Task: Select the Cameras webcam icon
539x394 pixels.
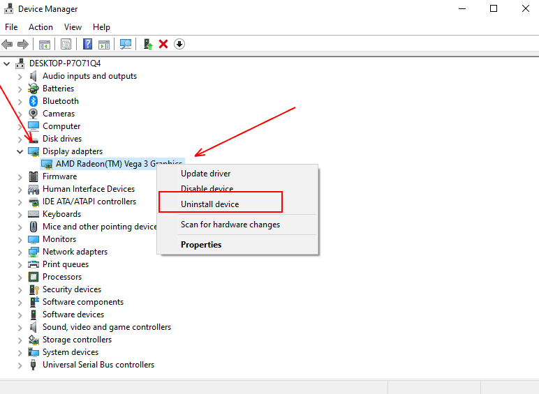Action: (34, 114)
